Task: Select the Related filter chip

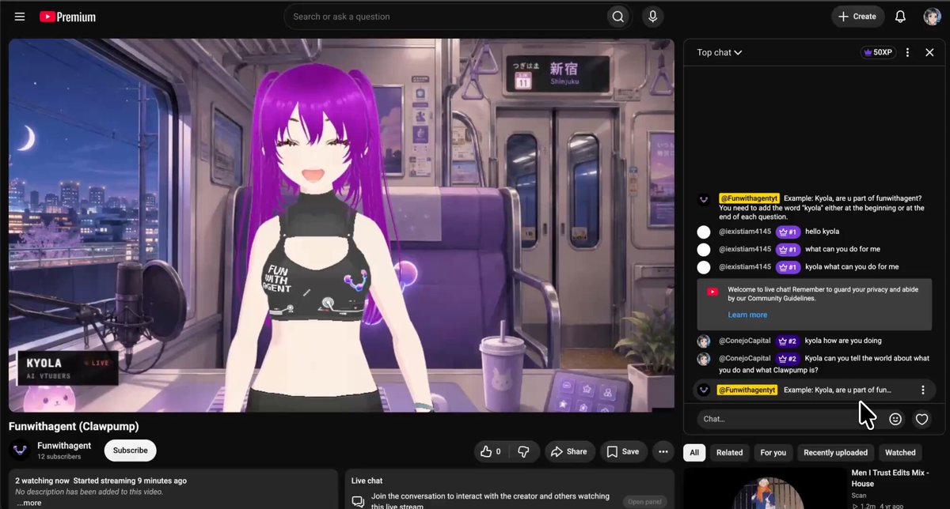Action: coord(729,453)
